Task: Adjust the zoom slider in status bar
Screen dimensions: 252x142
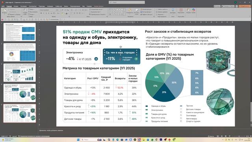Action: (x=239, y=136)
